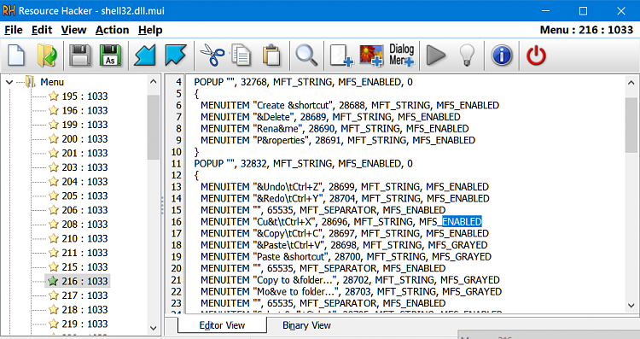Select resource 215 : 1033
Viewport: 640px width, 339px height.
click(x=84, y=267)
